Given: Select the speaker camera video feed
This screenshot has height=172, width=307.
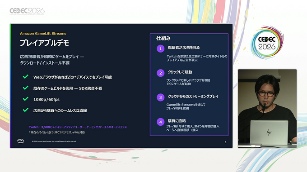Looking at the screenshot, I should click(x=267, y=109).
